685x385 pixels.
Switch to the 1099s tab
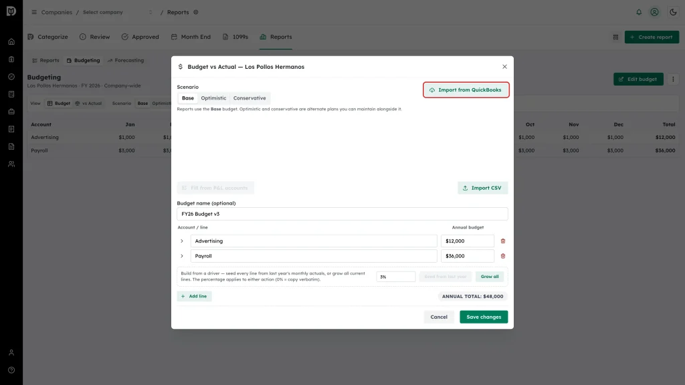(x=235, y=37)
